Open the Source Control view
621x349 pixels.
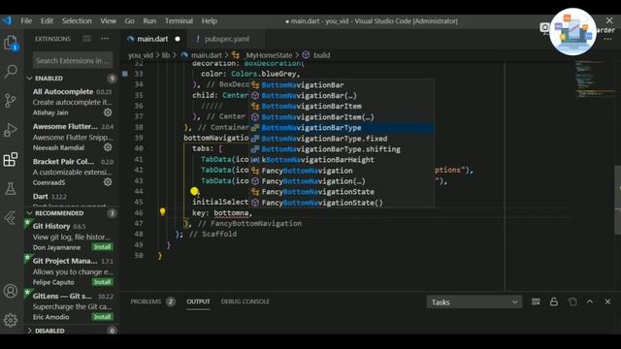pyautogui.click(x=11, y=101)
